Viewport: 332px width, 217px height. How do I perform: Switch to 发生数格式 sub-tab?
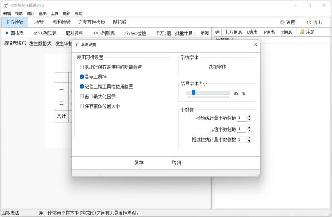[40, 43]
